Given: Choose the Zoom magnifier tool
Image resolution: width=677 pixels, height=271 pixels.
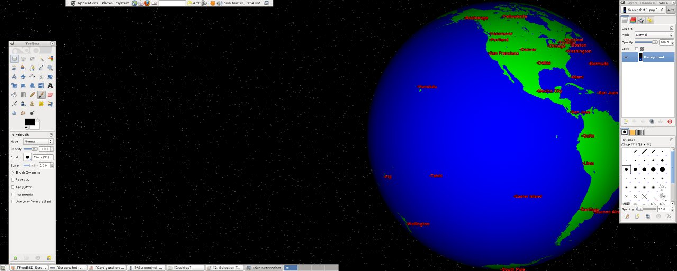Looking at the screenshot, I should (x=50, y=68).
